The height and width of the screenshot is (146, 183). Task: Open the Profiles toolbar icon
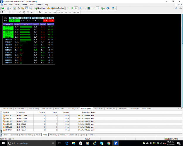point(8,8)
